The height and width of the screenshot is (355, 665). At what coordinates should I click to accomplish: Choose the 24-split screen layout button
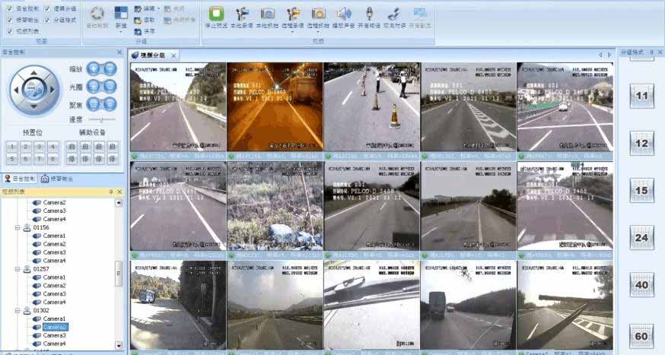641,238
